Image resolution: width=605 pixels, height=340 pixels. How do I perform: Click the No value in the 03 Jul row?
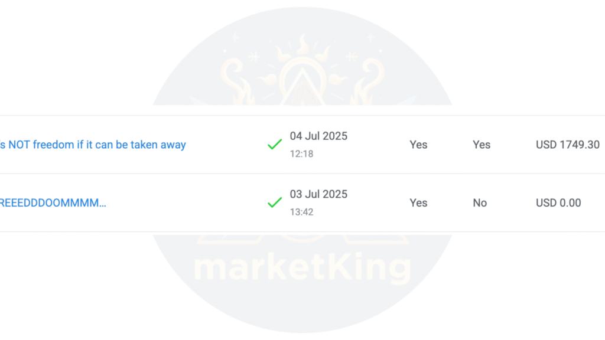(480, 203)
